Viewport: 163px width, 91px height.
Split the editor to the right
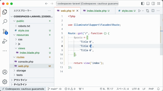tap(153, 11)
